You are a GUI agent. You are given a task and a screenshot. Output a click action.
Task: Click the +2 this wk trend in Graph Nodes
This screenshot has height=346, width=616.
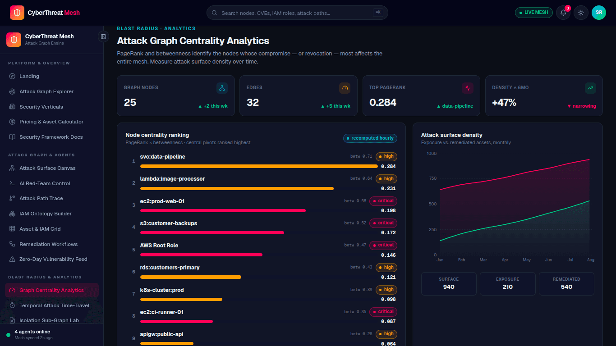213,106
